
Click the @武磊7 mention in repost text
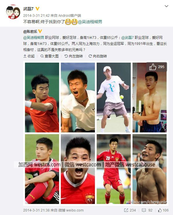(x=127, y=38)
